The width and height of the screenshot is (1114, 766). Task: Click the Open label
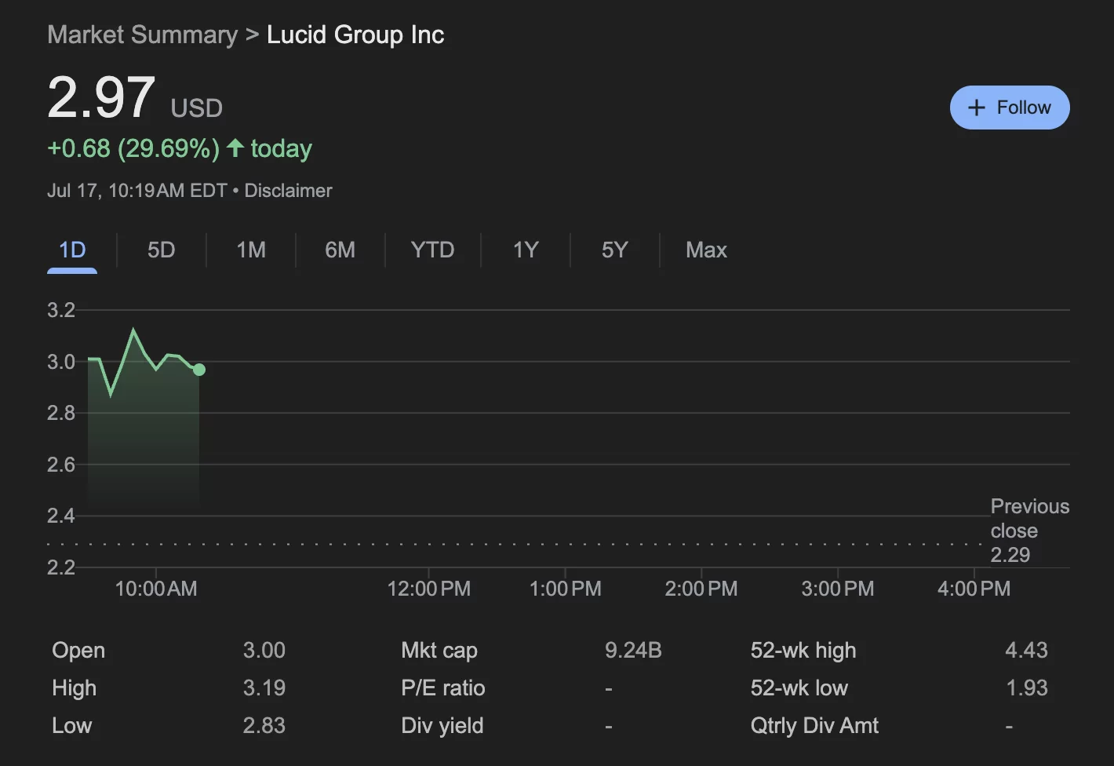coord(78,650)
